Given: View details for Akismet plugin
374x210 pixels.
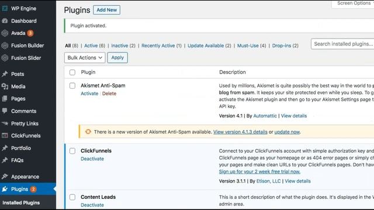Looking at the screenshot, I should 294,116.
